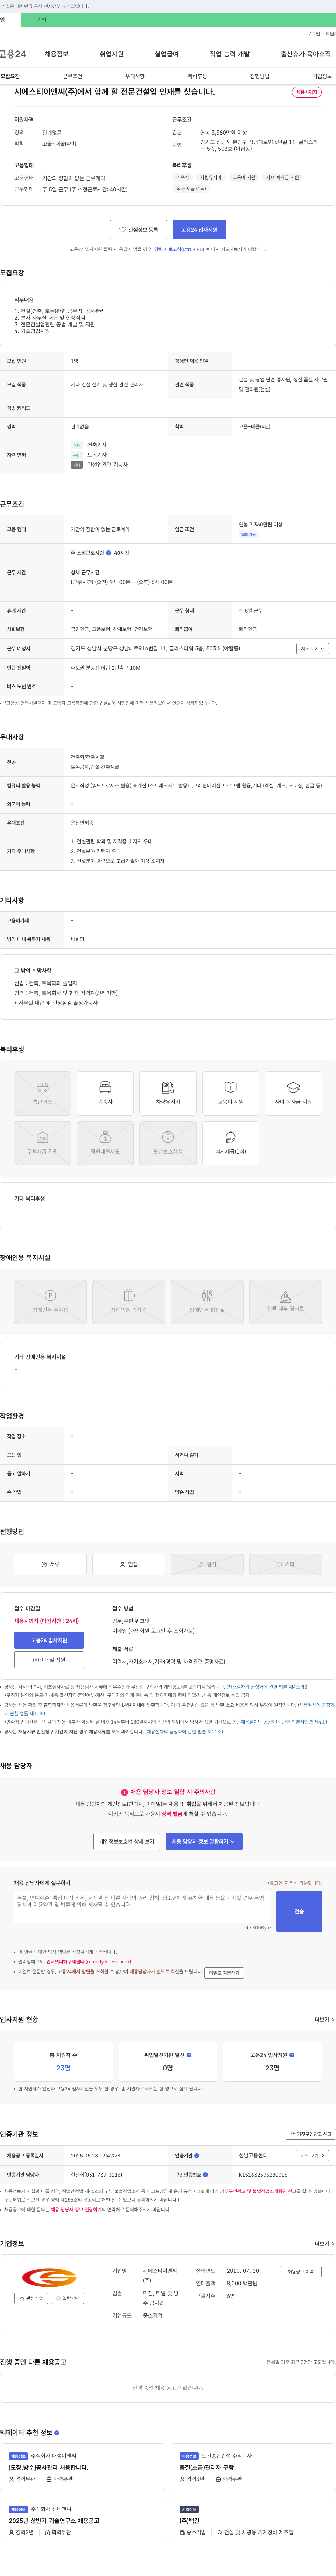Open the 취업지원 menu
The image size is (336, 2576).
coord(112,54)
